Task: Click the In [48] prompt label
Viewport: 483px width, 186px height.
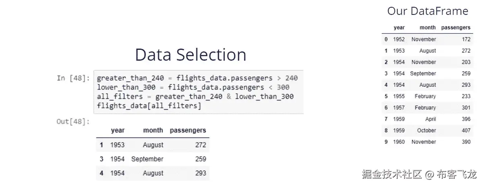Action: click(73, 78)
